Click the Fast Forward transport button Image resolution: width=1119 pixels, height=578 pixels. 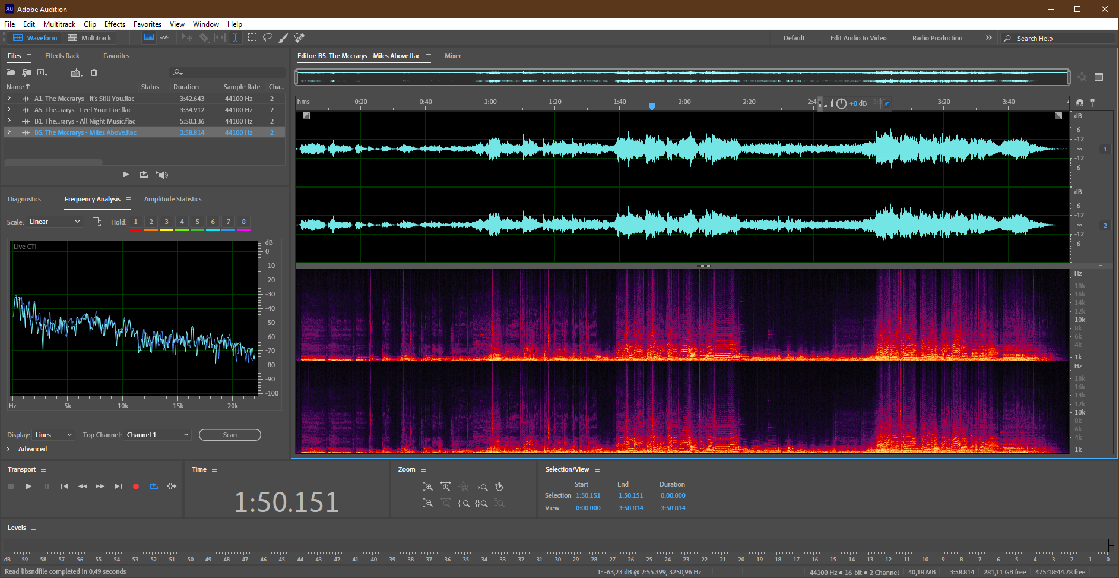point(100,486)
